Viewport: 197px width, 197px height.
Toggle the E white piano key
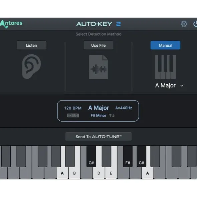click(x=111, y=173)
